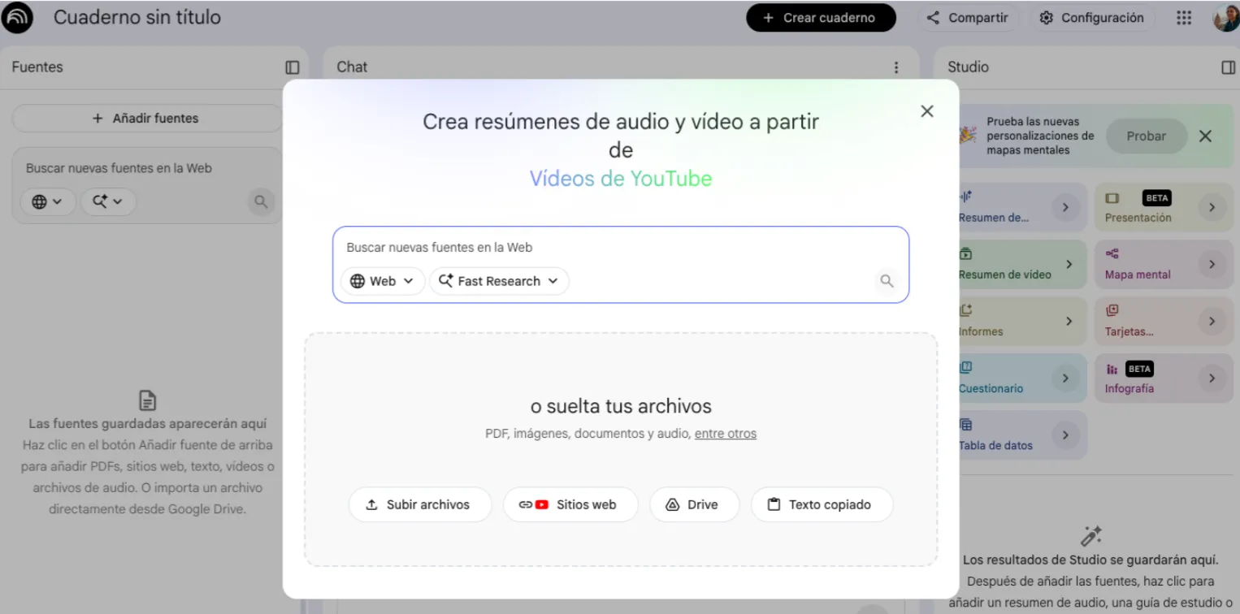Image resolution: width=1240 pixels, height=614 pixels.
Task: Click the Compartir button
Action: click(968, 18)
